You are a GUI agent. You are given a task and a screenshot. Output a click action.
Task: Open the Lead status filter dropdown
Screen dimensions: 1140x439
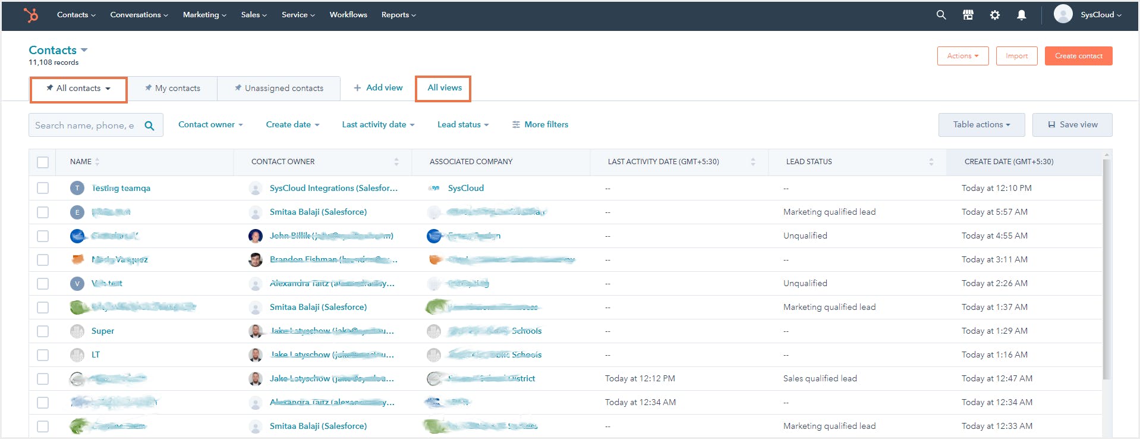[x=462, y=125]
